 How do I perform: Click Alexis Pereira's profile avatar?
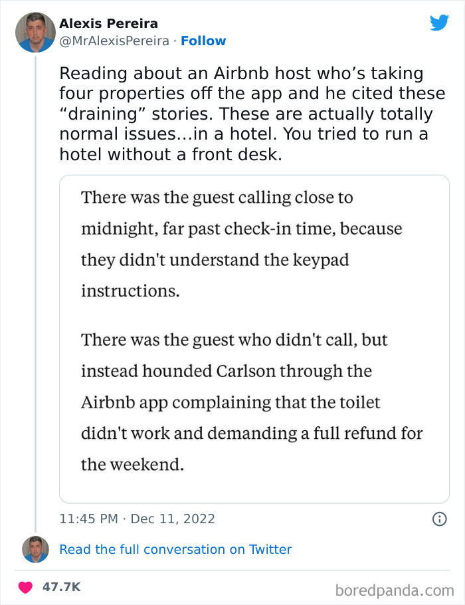(36, 31)
